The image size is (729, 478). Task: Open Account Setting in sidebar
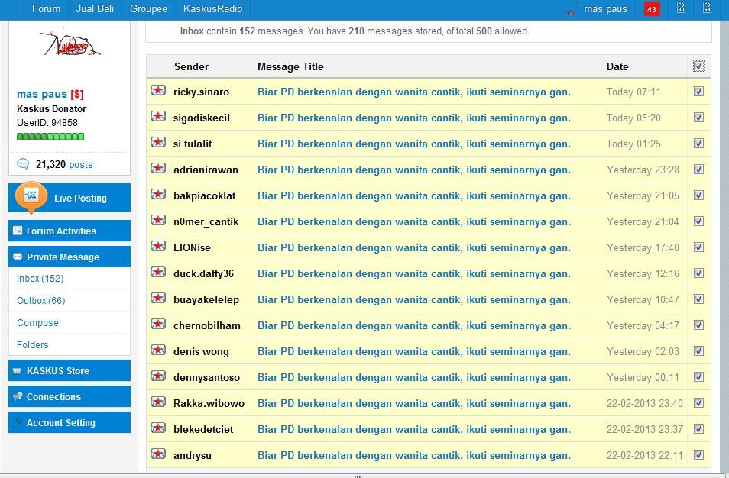click(70, 423)
